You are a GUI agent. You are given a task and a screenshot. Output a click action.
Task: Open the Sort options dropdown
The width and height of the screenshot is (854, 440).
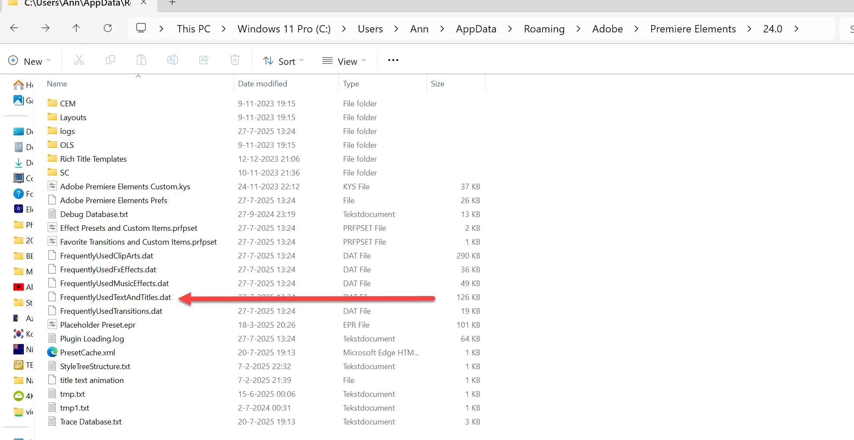[284, 61]
